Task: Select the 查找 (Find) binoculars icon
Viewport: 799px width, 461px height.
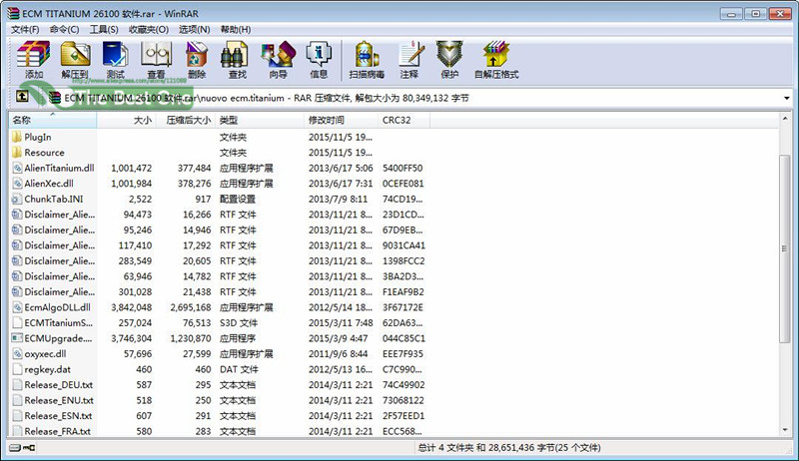Action: pyautogui.click(x=237, y=59)
